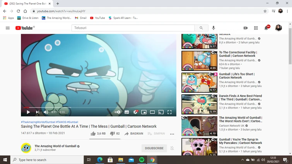The image size is (292, 164).
Task: Open File Explorer from taskbar
Action: pos(121,160)
